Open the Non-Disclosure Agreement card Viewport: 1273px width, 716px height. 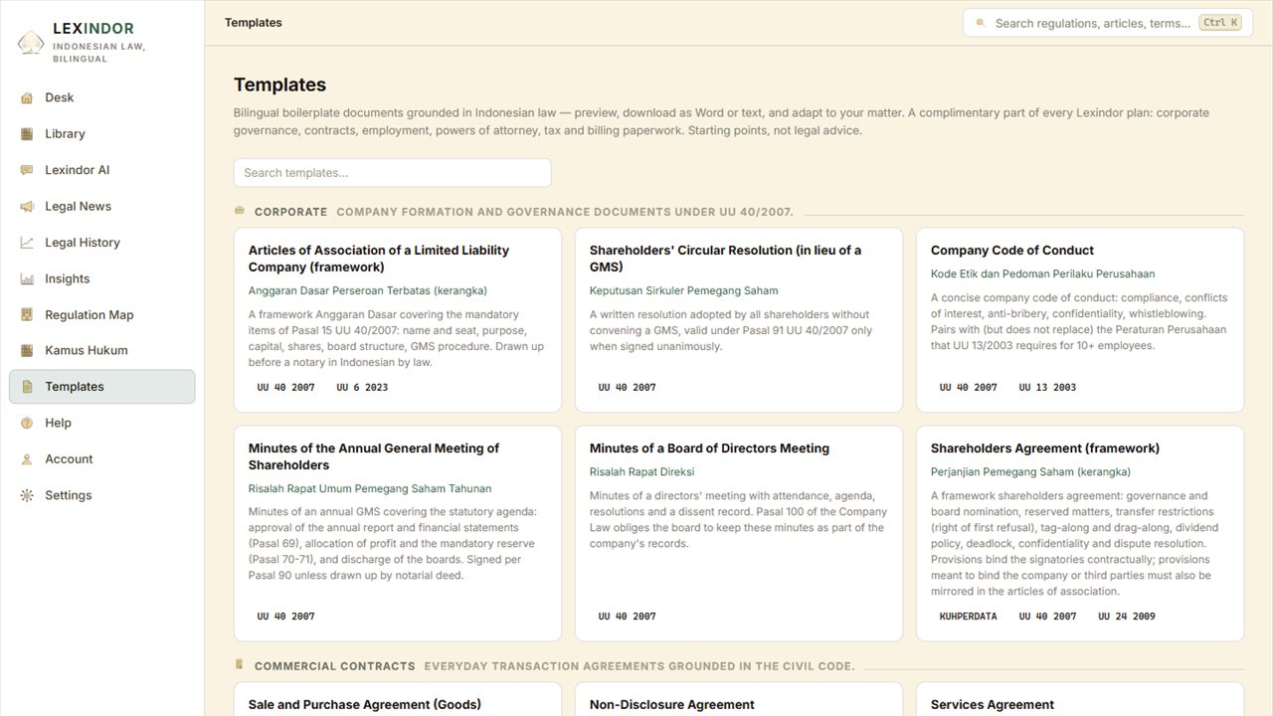click(739, 699)
